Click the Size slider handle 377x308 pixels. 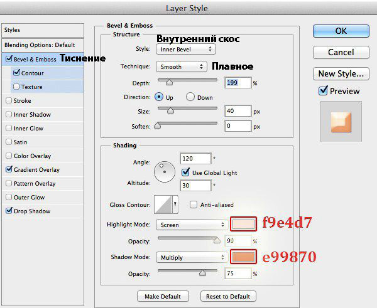coord(170,110)
